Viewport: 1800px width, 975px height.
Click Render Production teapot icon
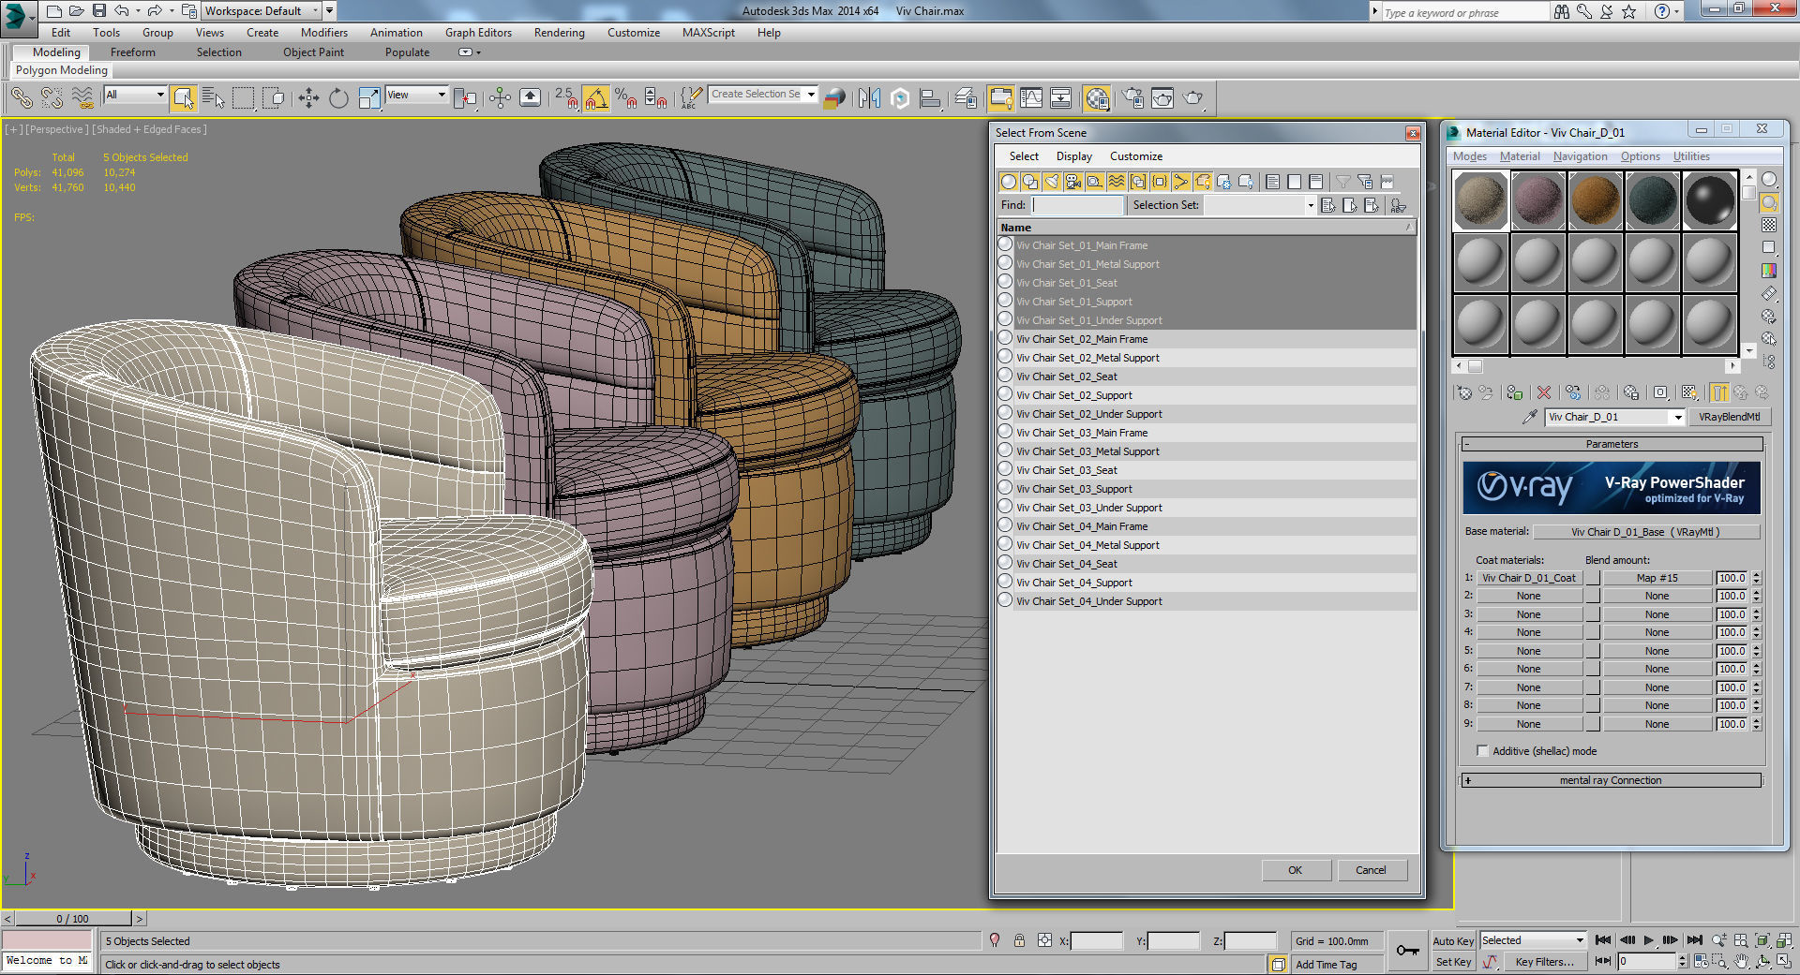(1193, 97)
